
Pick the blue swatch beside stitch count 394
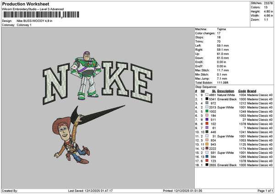point(207,156)
